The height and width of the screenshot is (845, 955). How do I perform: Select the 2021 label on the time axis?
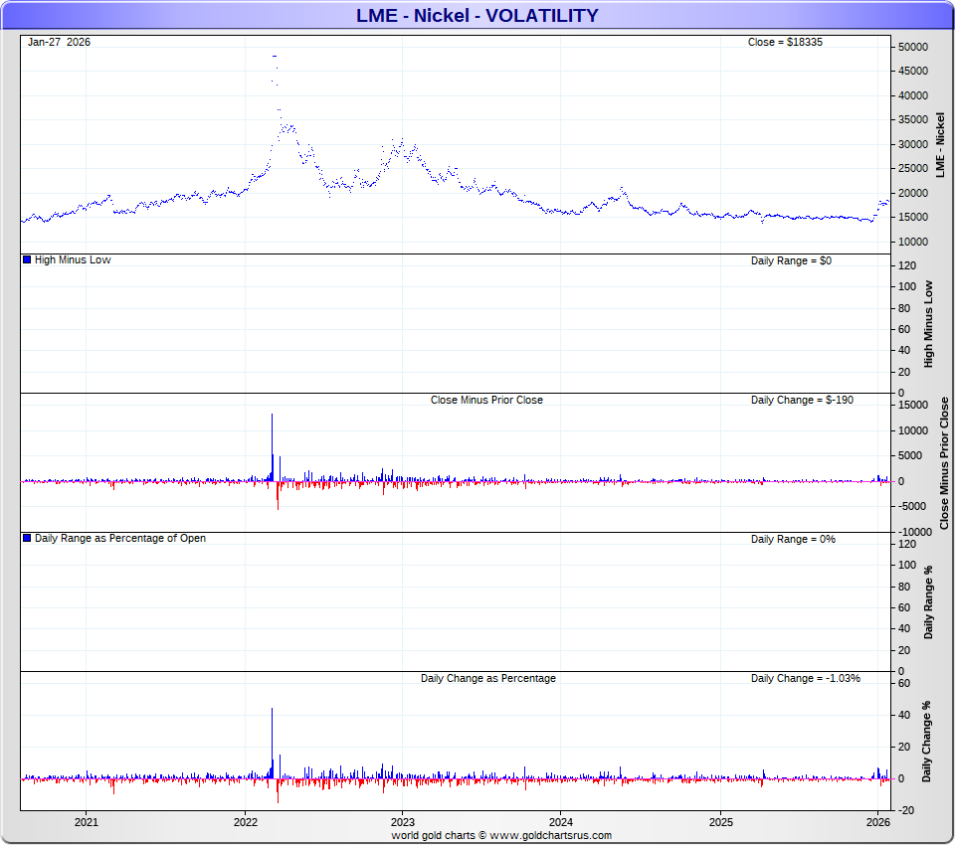87,822
